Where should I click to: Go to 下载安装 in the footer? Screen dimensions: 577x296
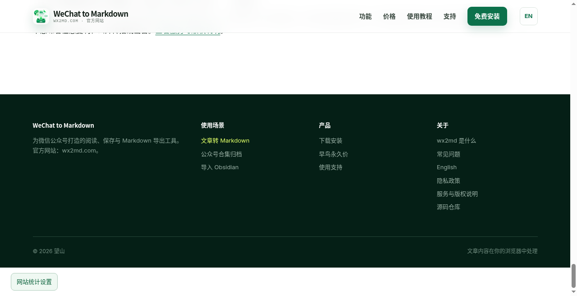[x=330, y=141]
